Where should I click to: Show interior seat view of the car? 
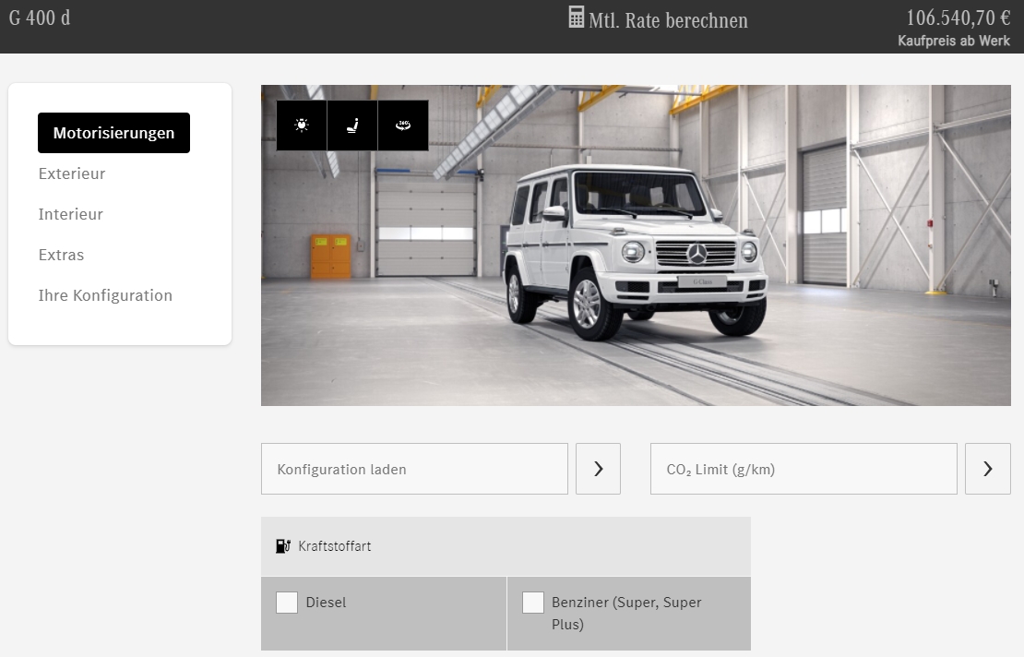(352, 125)
